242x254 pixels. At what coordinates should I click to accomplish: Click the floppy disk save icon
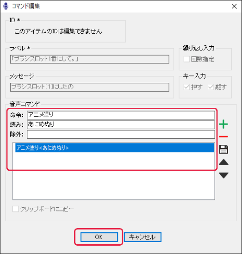[223, 149]
